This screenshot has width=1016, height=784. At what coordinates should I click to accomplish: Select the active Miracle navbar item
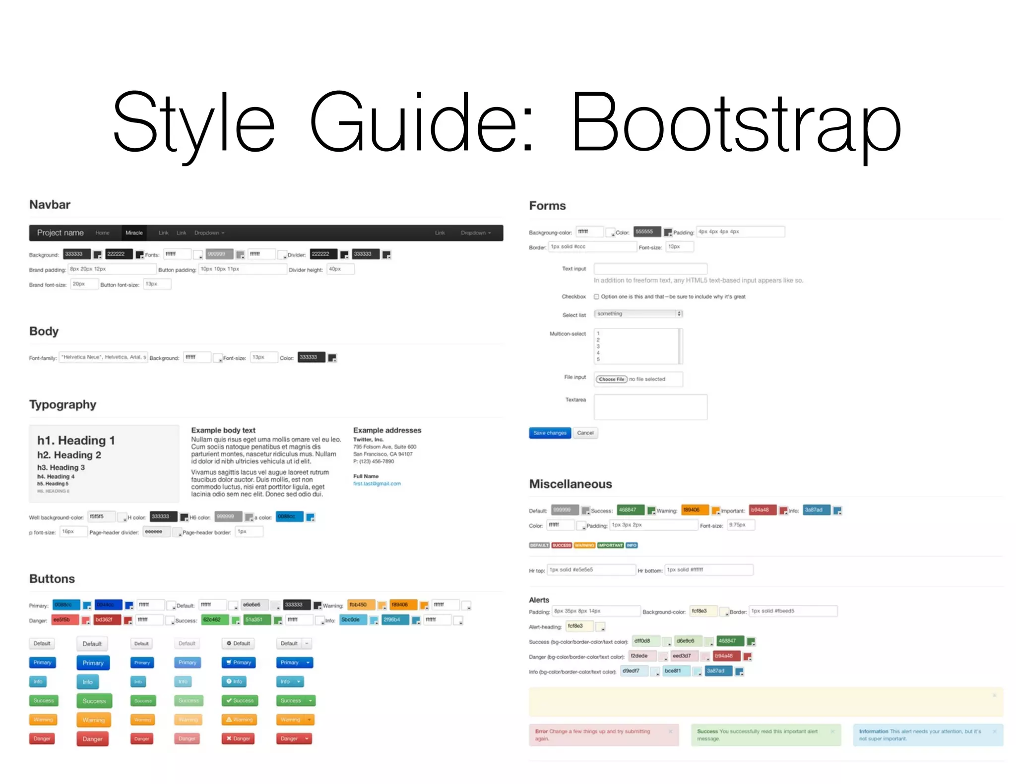[134, 233]
